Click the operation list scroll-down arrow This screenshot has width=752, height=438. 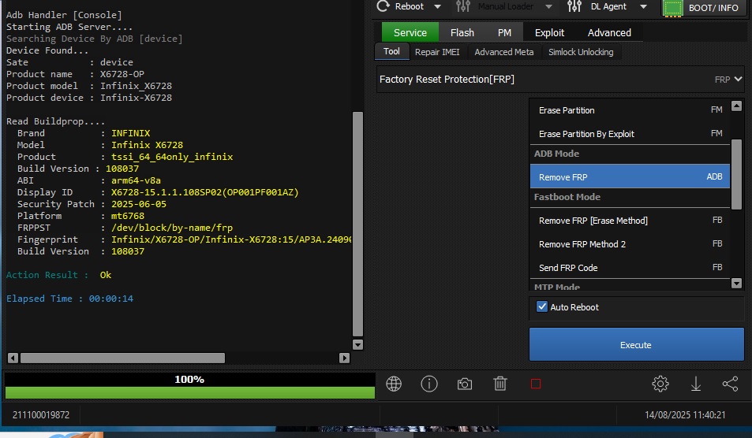pos(737,284)
